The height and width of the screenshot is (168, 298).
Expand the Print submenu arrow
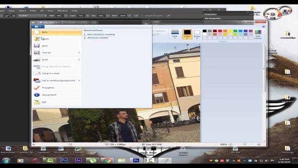coord(79,60)
